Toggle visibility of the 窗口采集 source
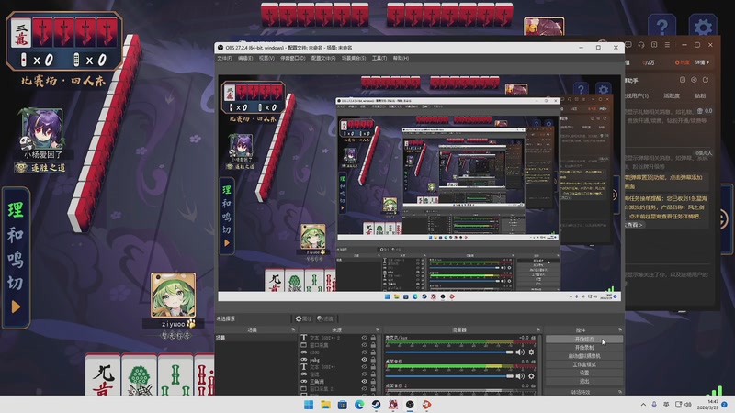735x413 pixels. (x=364, y=345)
